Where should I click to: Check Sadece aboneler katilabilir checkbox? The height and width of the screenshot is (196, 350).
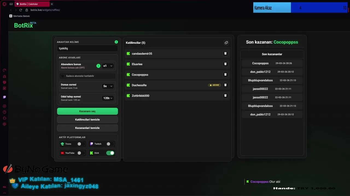click(x=63, y=76)
